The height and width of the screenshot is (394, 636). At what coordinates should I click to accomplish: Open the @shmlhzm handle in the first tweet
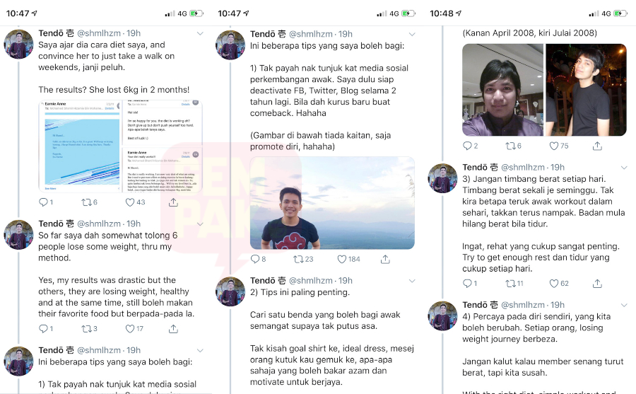[x=99, y=33]
